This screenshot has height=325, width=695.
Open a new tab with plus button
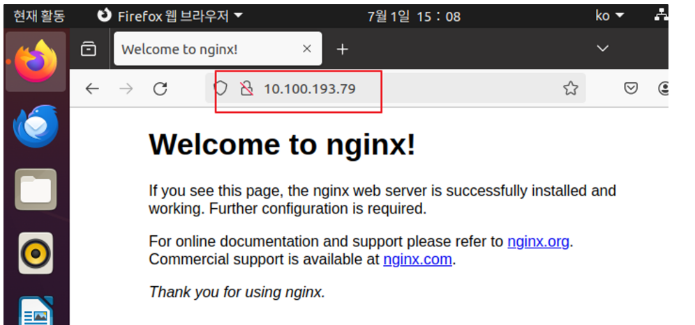[x=342, y=49]
